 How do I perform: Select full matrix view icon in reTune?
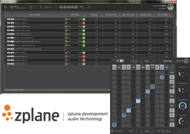(x=122, y=61)
